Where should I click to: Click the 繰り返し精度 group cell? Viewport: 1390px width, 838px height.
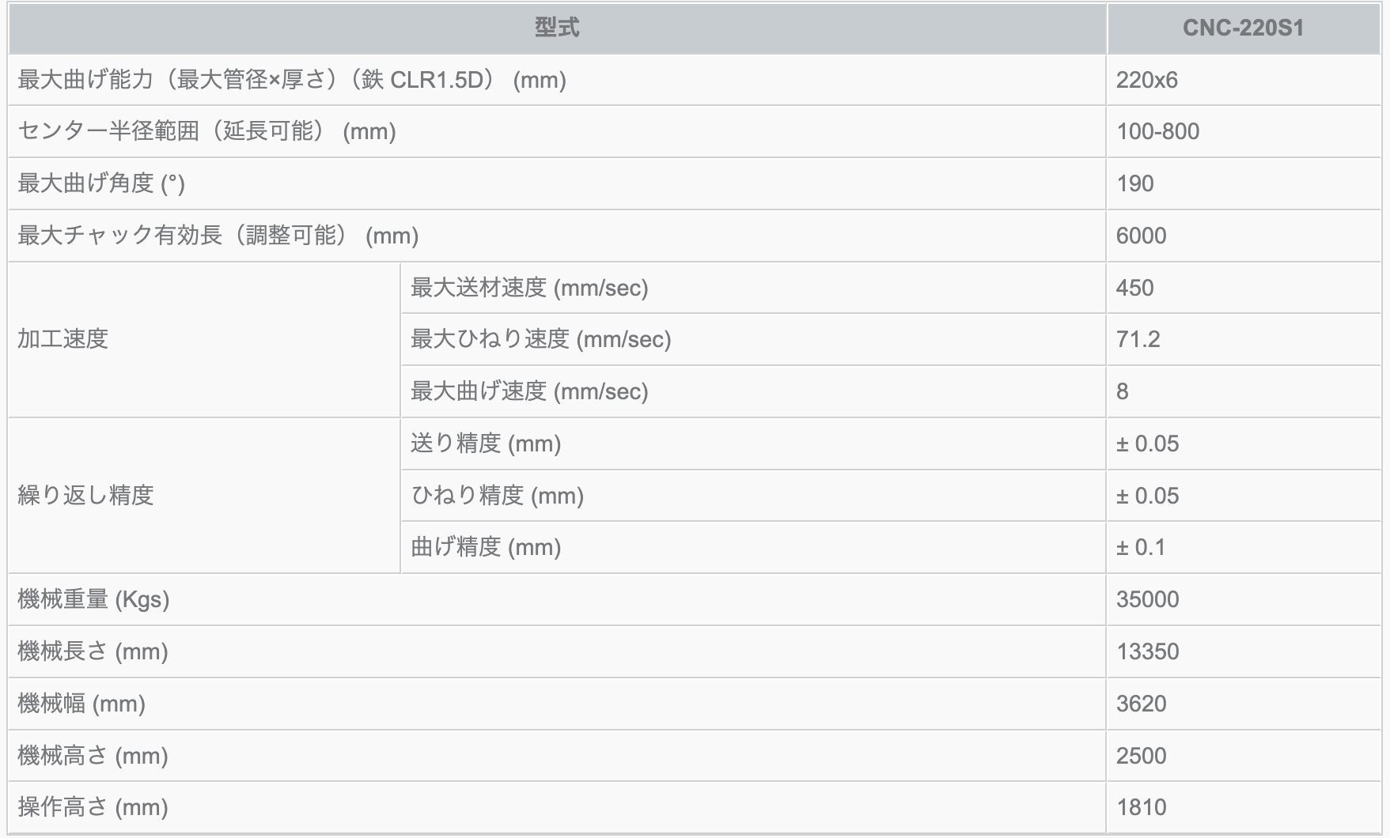point(85,496)
